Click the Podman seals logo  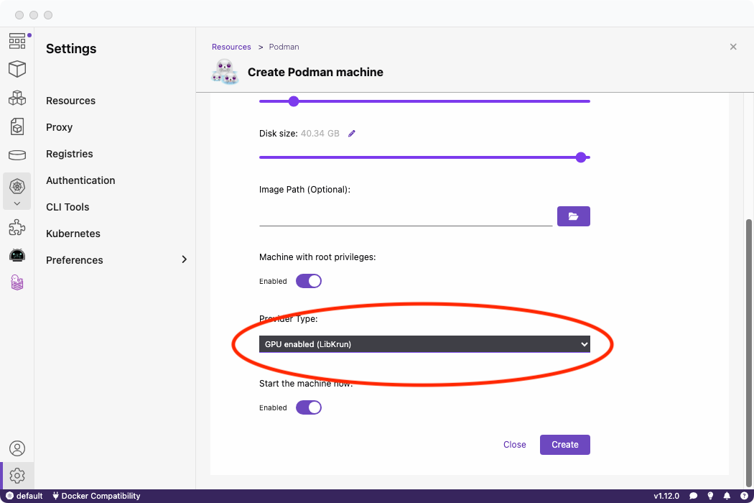coord(225,72)
